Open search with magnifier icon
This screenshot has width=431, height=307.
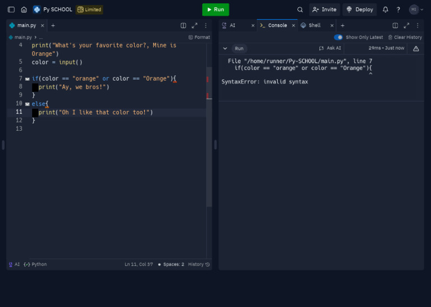tap(300, 10)
